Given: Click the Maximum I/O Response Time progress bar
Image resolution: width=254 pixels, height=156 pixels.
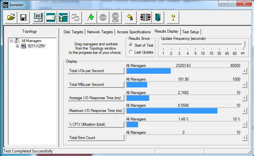Looking at the screenshot, I should (x=183, y=111).
